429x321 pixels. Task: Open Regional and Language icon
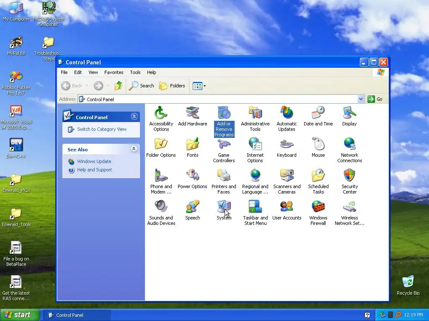point(255,182)
